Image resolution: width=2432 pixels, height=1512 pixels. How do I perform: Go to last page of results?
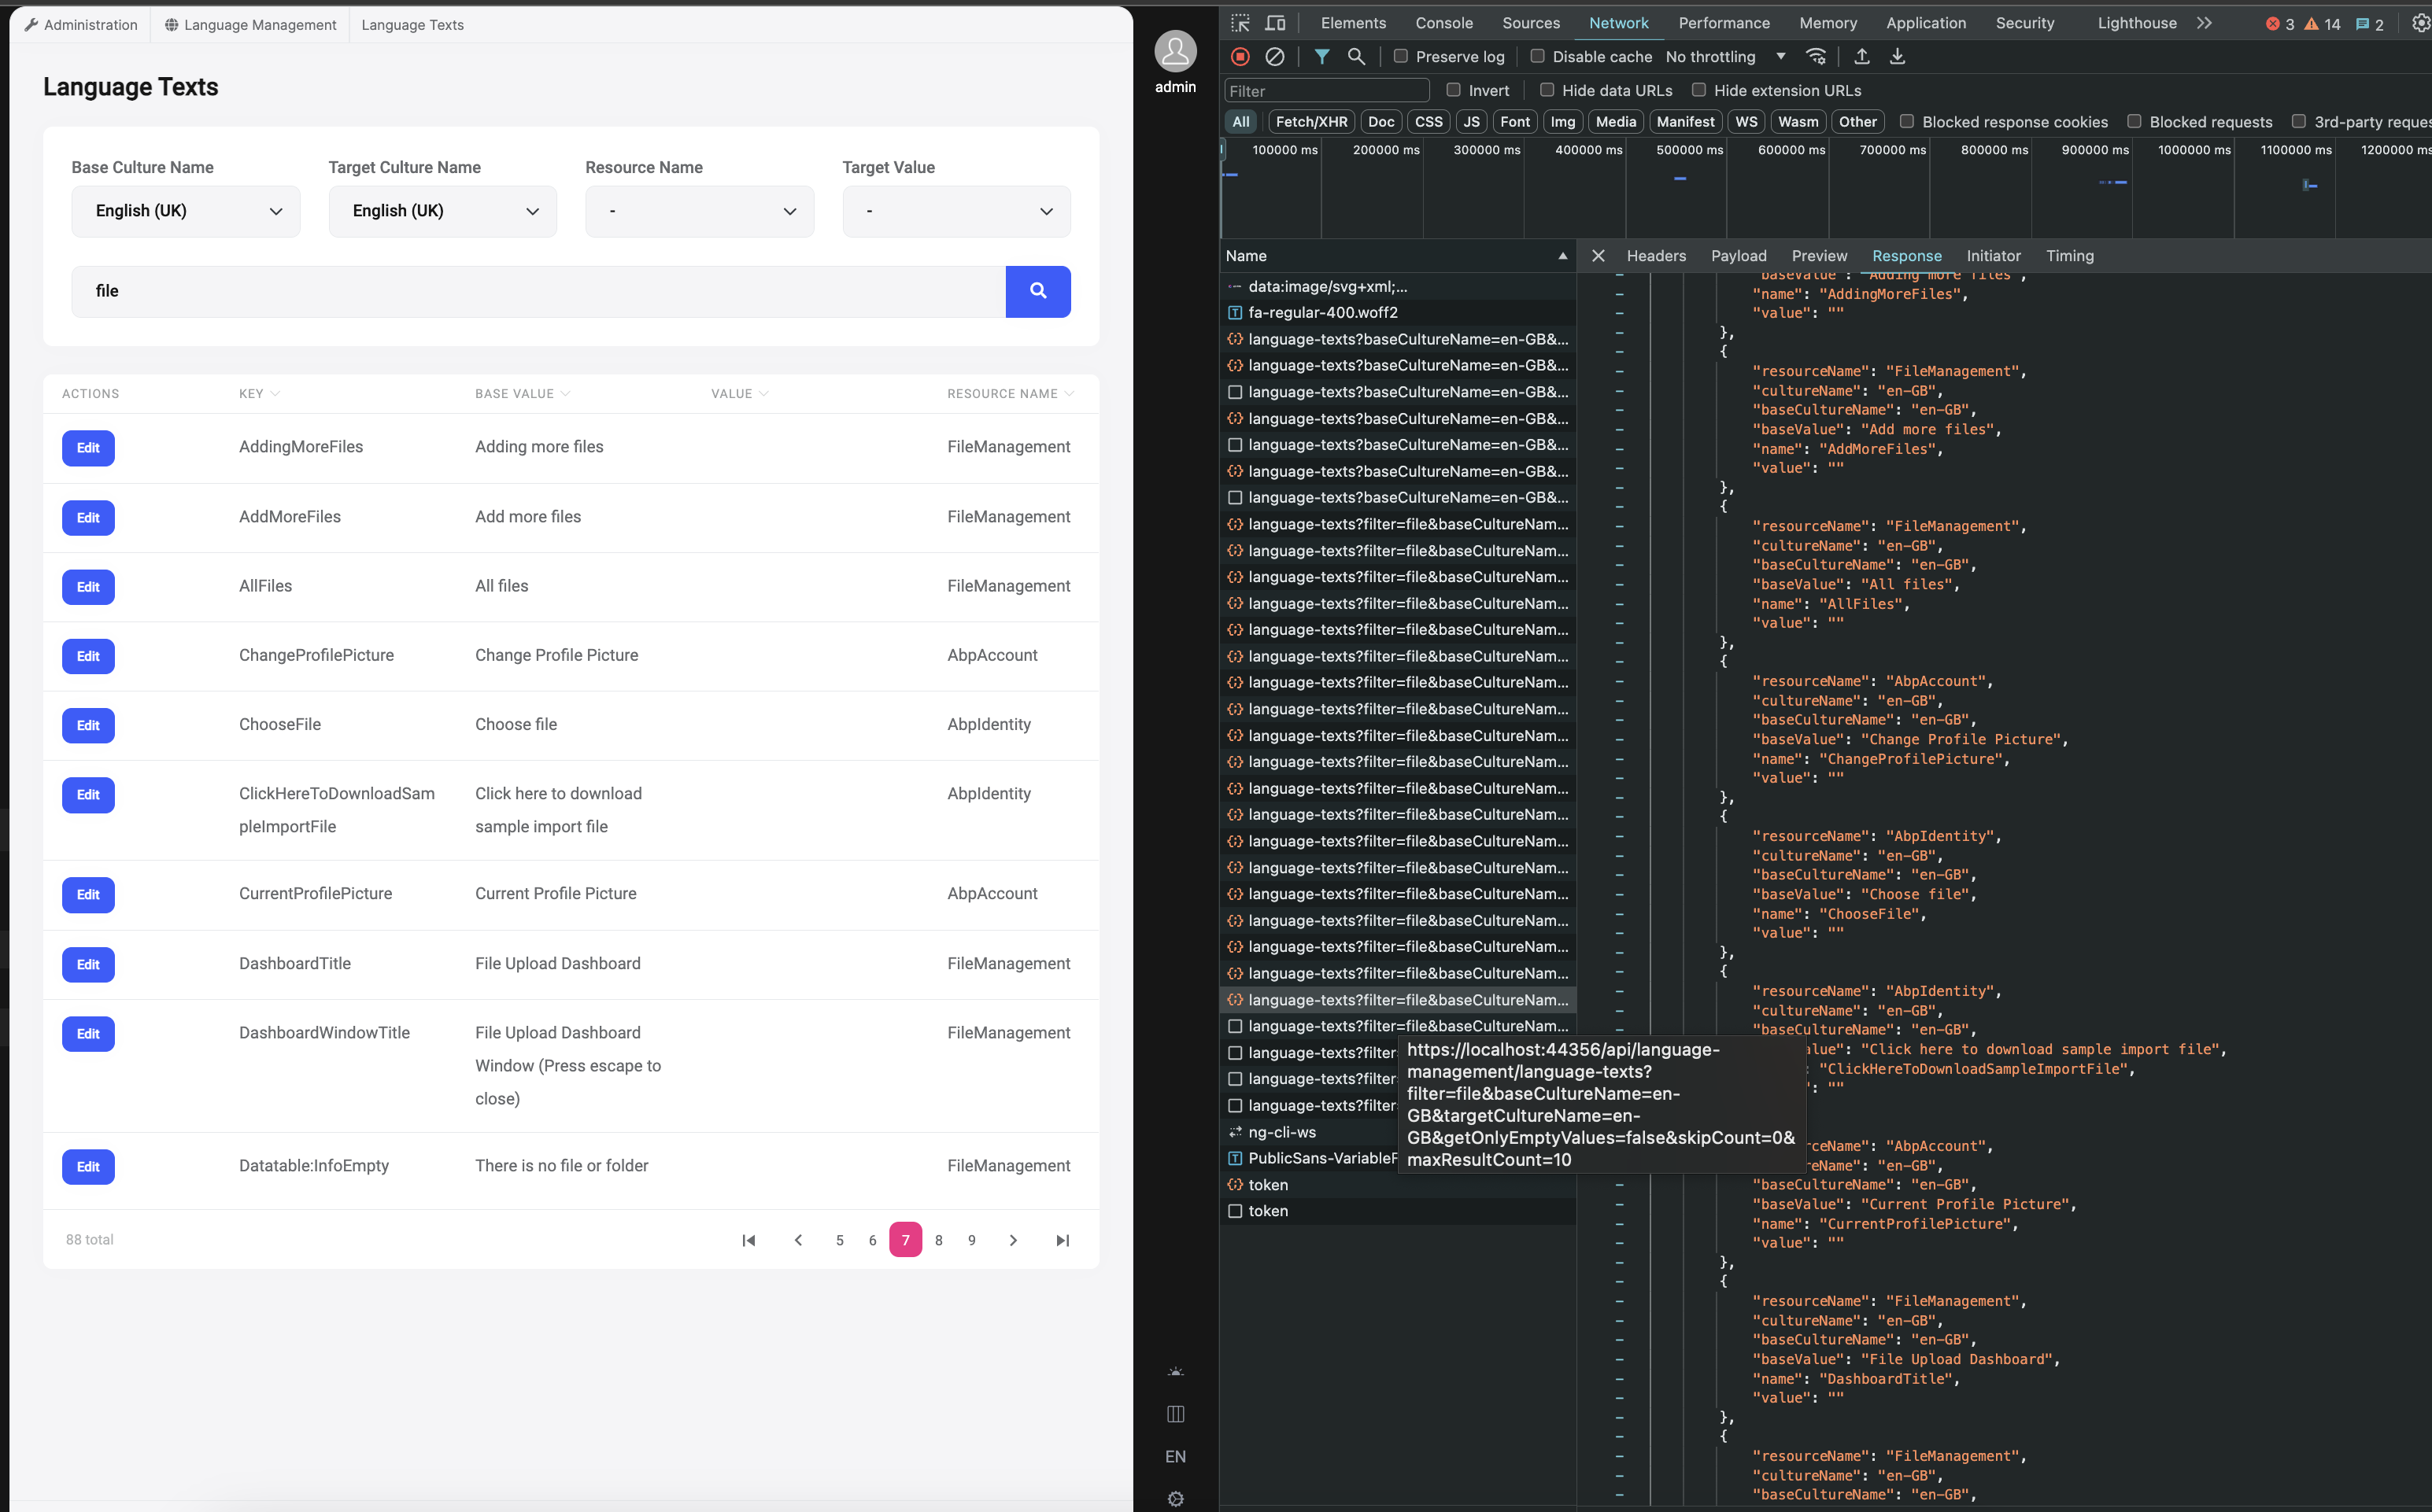click(1063, 1240)
